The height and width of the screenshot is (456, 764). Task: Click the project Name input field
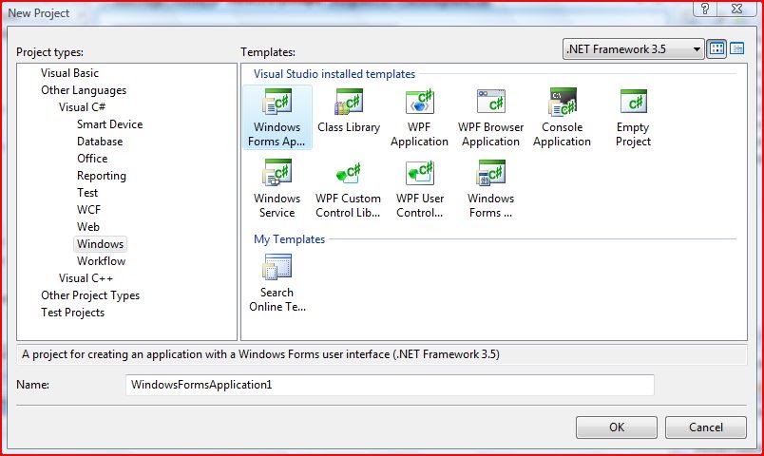coord(390,385)
